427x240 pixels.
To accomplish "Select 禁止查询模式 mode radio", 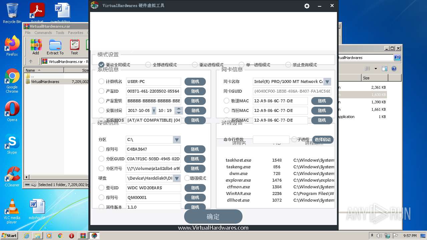I will click(288, 65).
